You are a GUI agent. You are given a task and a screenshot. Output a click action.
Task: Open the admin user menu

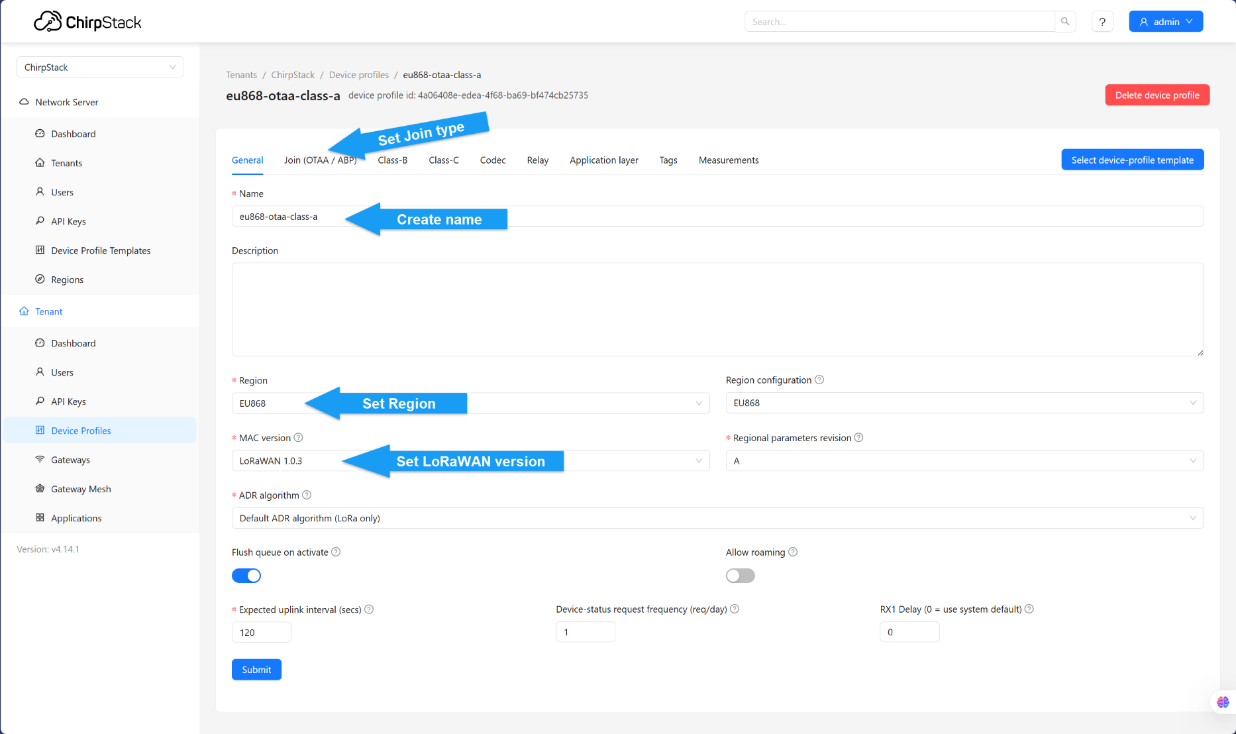[1166, 21]
